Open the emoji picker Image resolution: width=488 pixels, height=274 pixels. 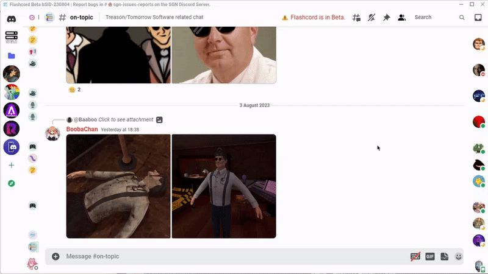459,256
